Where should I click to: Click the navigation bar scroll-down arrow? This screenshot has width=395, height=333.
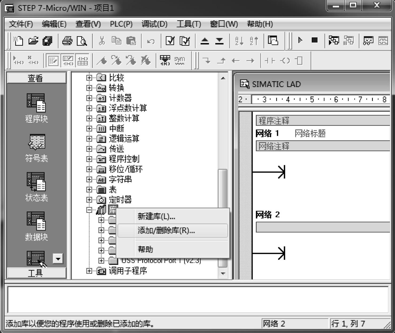coord(58,259)
